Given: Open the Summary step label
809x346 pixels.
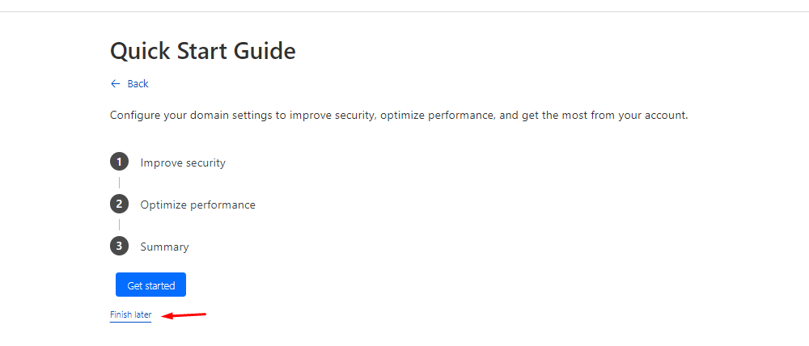Looking at the screenshot, I should coord(164,247).
